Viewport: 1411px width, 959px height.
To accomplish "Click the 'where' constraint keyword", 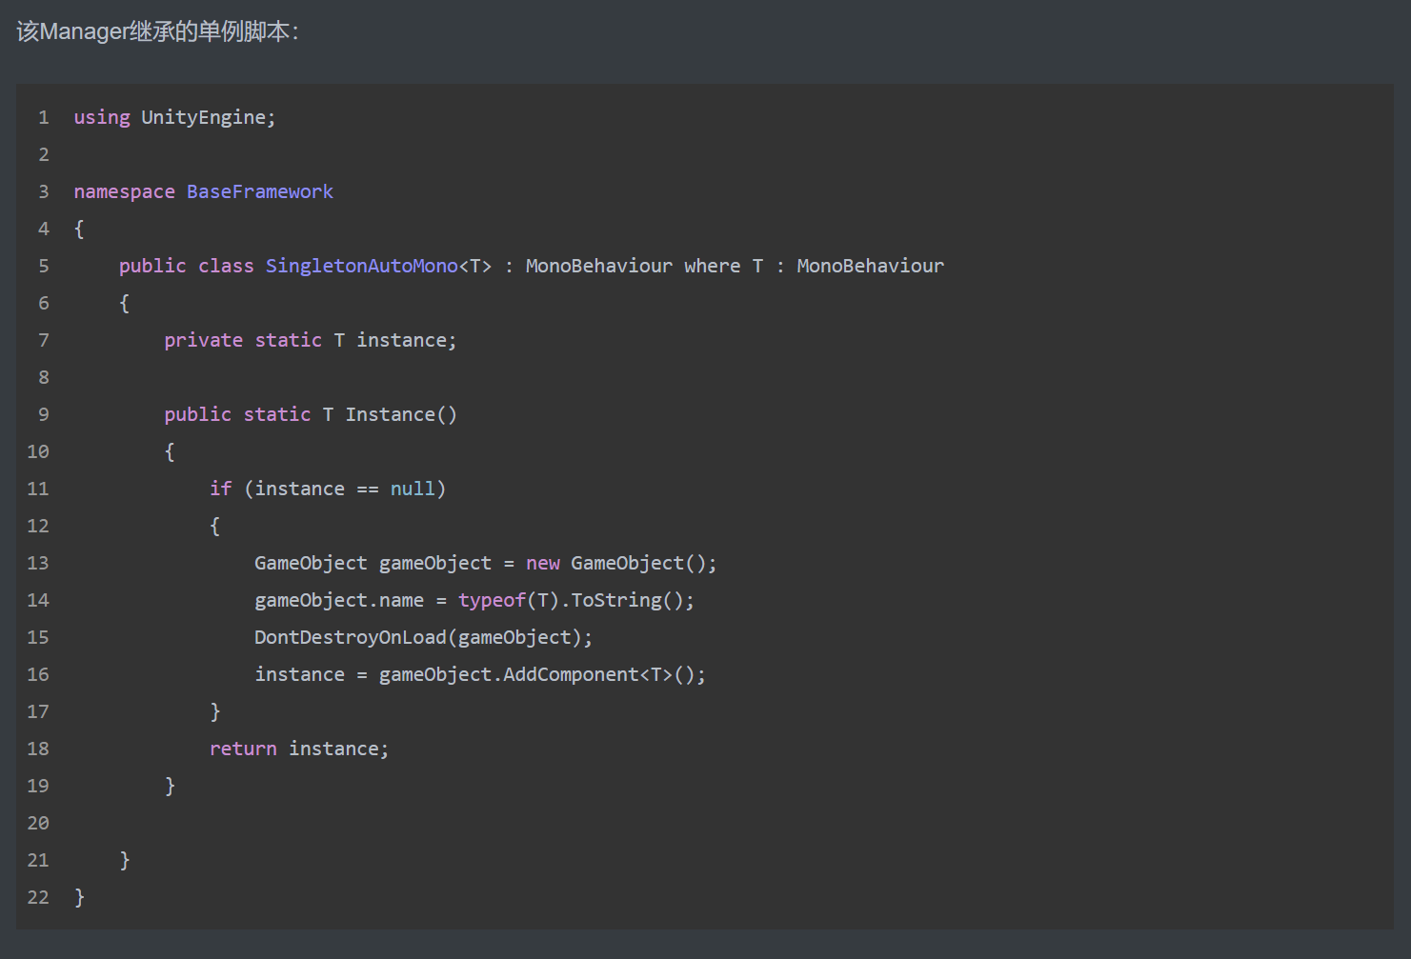I will [712, 266].
